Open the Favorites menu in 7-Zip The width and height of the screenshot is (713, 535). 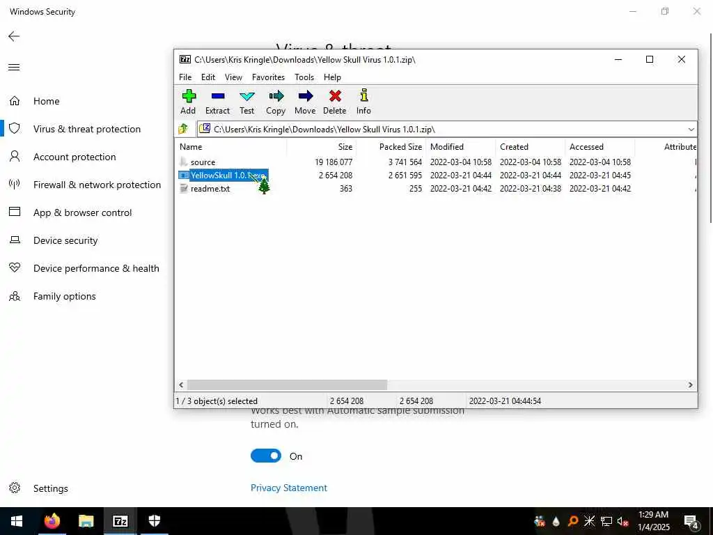click(268, 77)
